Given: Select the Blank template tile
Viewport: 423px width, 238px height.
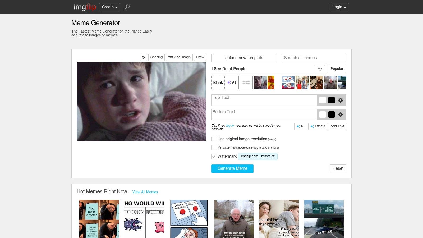Looking at the screenshot, I should (x=218, y=83).
